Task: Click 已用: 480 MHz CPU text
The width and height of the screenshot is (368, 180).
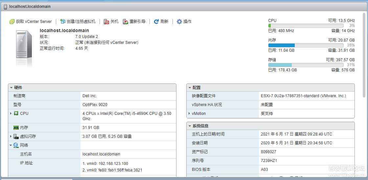Action: coord(281,31)
